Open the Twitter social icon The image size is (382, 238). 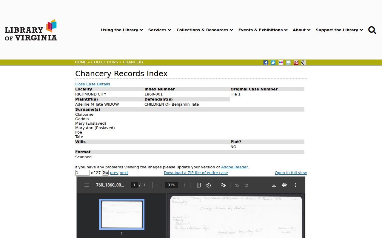point(273,62)
